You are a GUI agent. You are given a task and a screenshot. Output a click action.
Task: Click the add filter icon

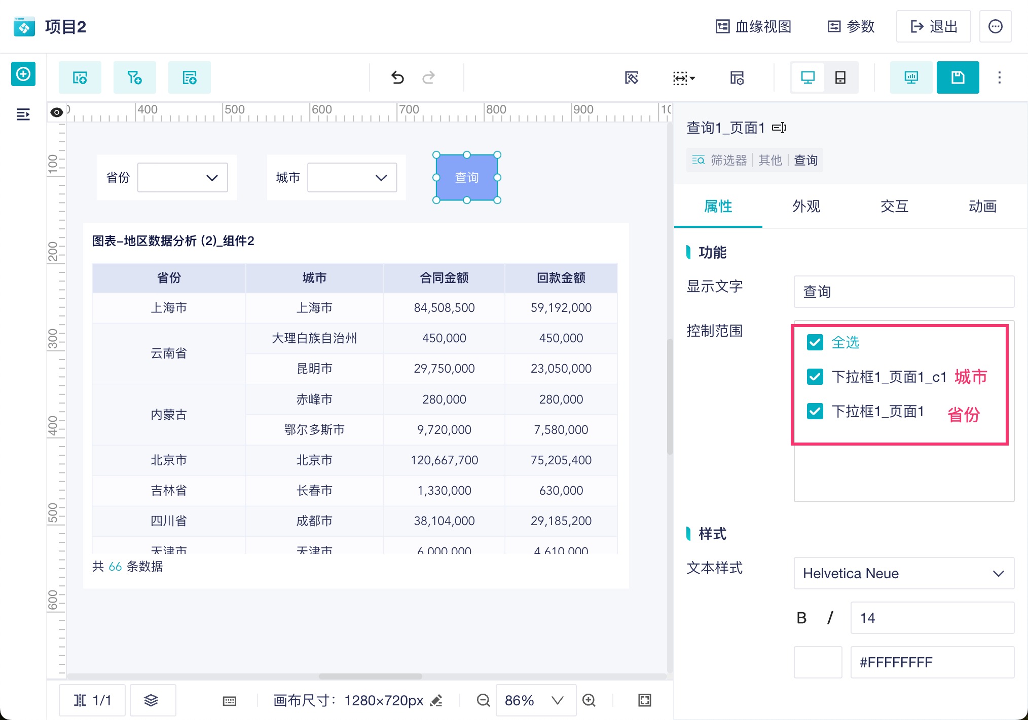[134, 77]
